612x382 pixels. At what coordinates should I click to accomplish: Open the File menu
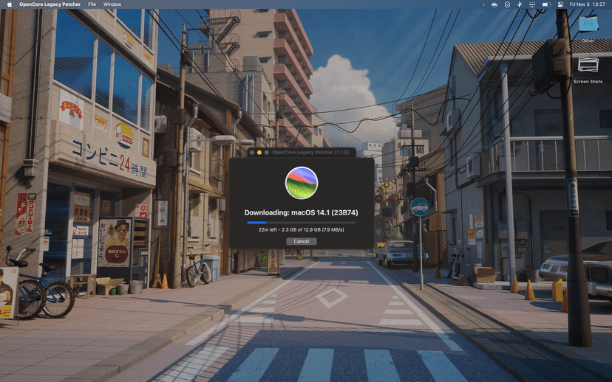tap(92, 4)
